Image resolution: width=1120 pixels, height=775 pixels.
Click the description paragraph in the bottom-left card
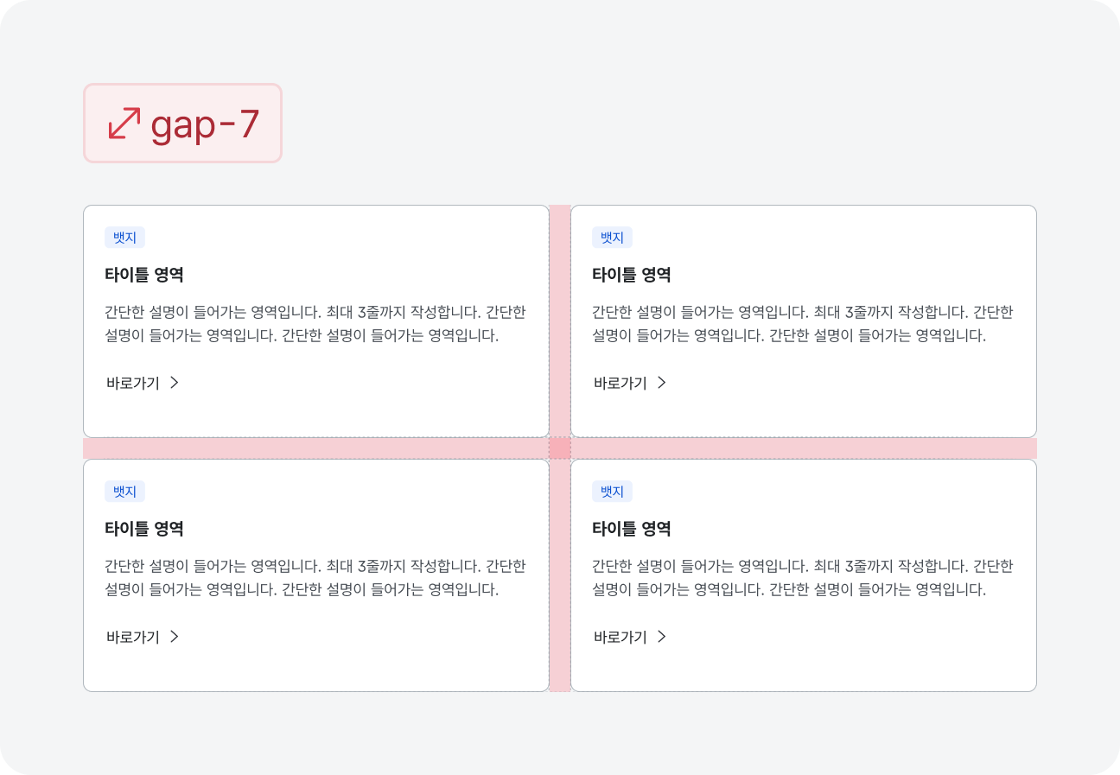315,578
